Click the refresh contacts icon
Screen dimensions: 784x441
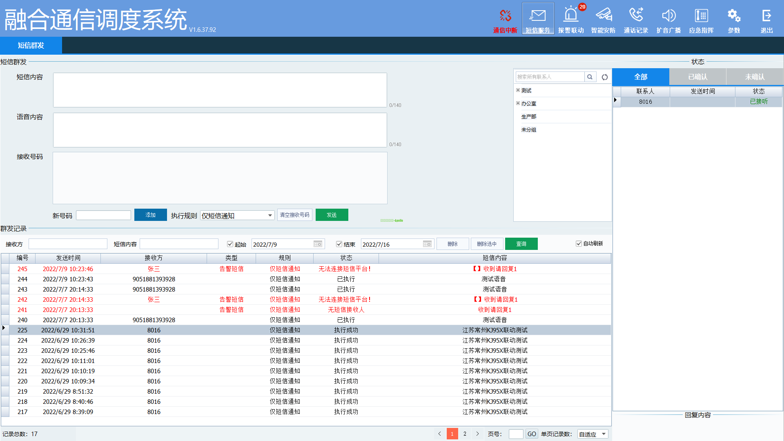click(x=605, y=77)
